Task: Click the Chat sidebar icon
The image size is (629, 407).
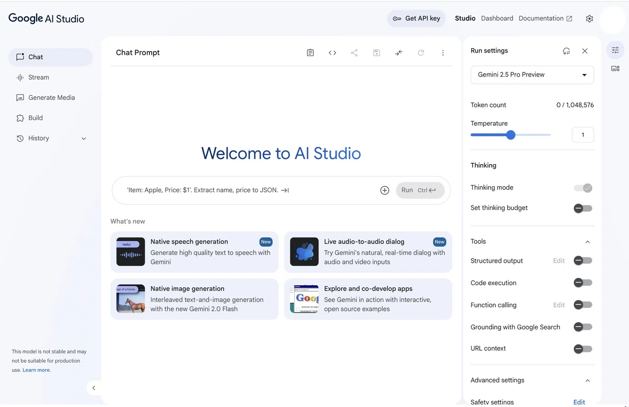Action: [x=20, y=57]
